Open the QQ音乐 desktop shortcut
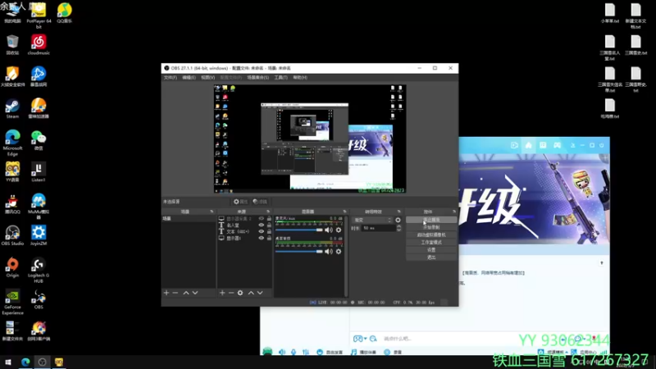656x369 pixels. click(65, 13)
